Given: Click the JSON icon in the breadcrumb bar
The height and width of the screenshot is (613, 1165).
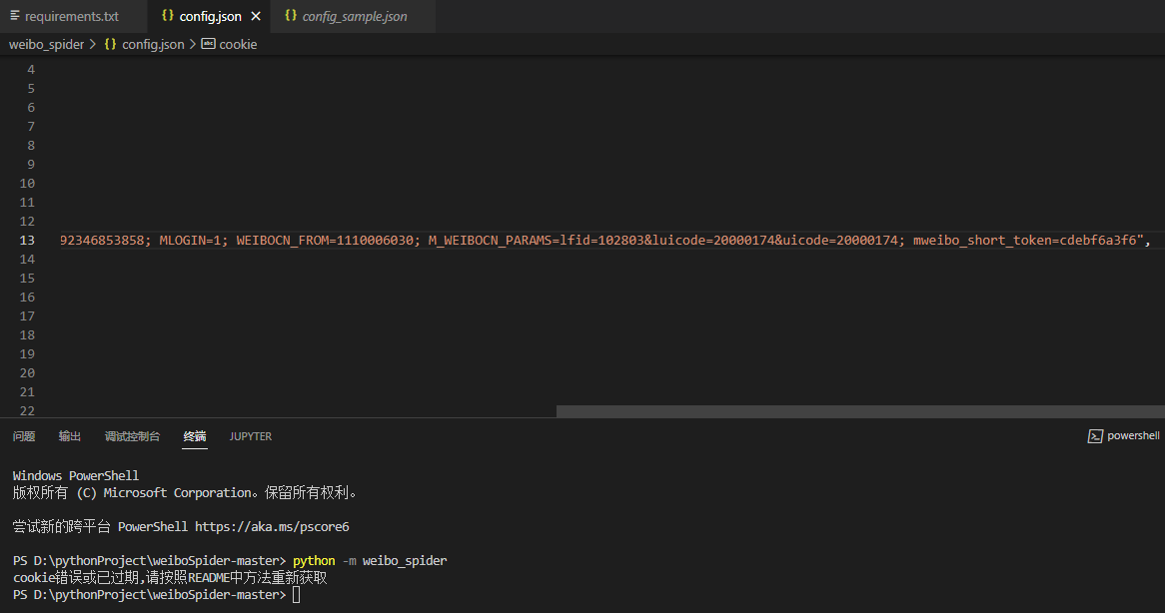Looking at the screenshot, I should (110, 44).
